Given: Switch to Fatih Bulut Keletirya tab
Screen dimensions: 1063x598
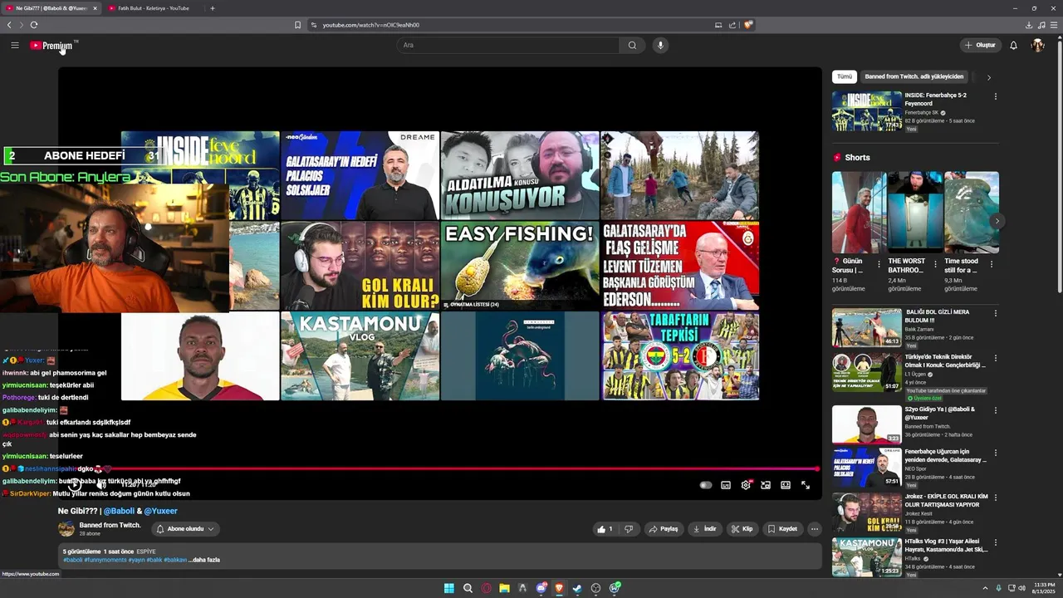Looking at the screenshot, I should pos(154,8).
